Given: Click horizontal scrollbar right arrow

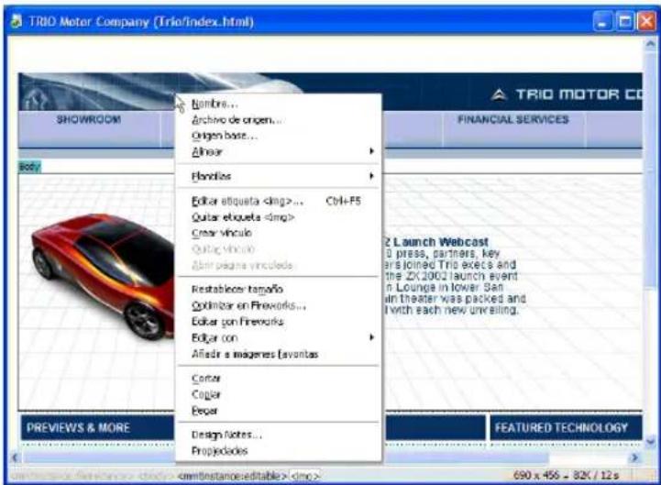Looking at the screenshot, I should coord(634,457).
